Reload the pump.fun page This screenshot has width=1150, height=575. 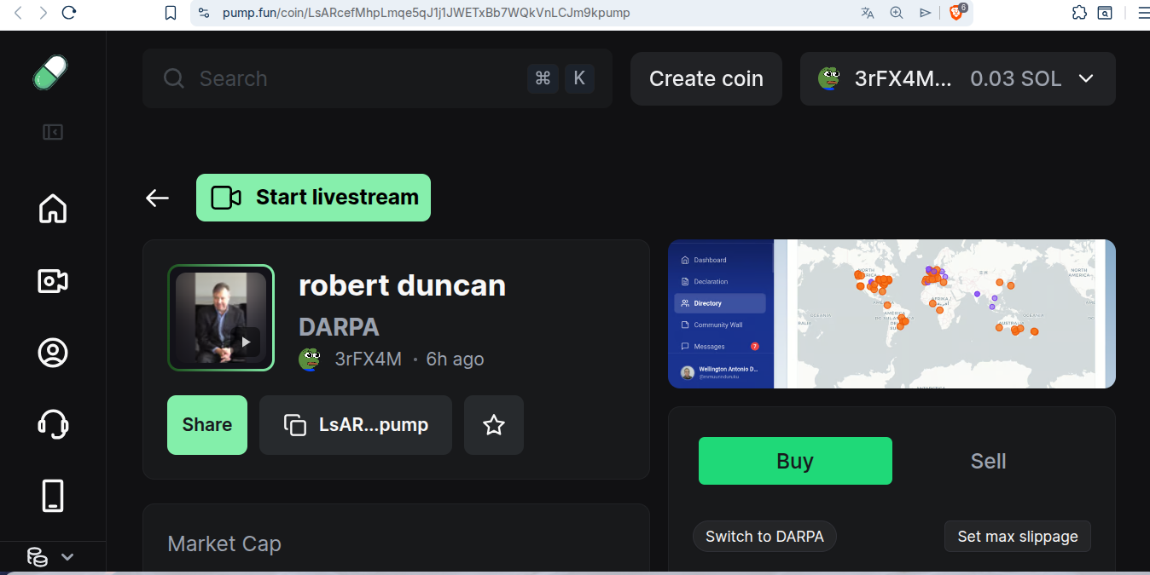[x=69, y=13]
